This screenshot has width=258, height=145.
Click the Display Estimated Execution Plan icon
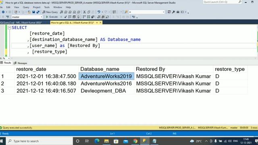coord(70,17)
